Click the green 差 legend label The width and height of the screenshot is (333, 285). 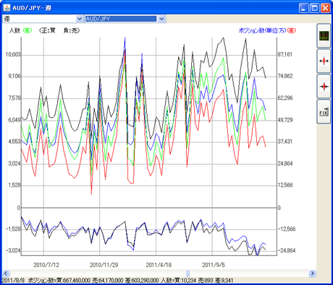[28, 30]
